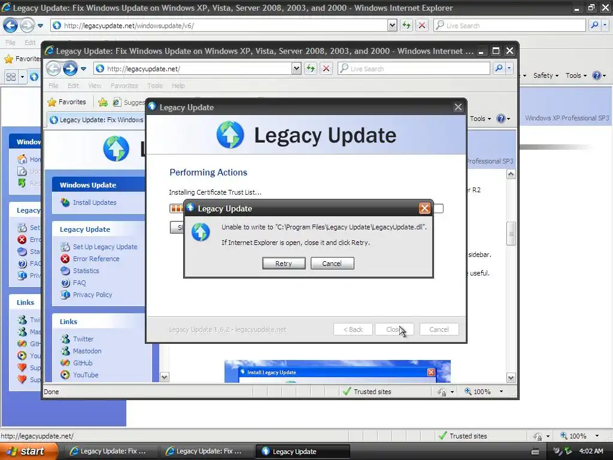
Task: Click Stop icon in front IE window
Action: (326, 69)
